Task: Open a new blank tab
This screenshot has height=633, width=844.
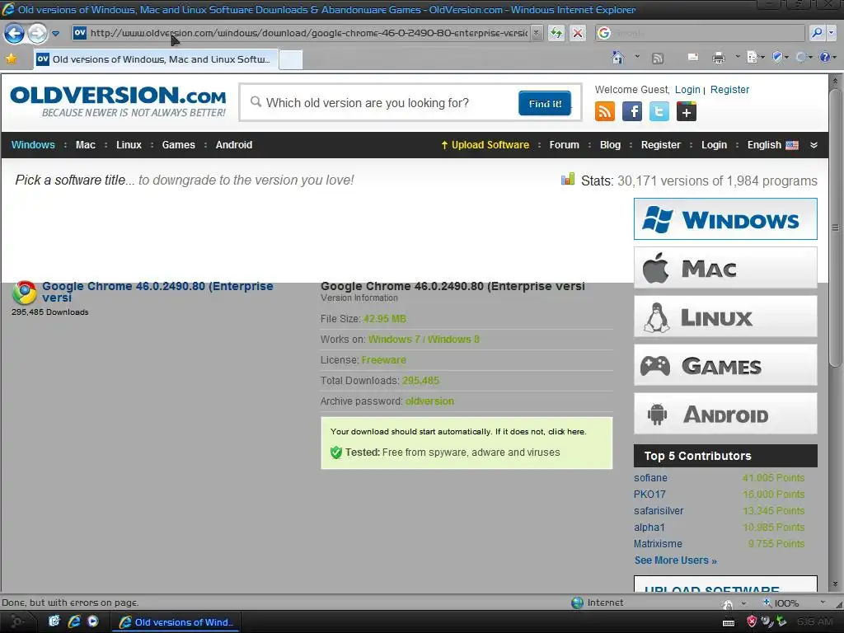Action: pyautogui.click(x=291, y=59)
